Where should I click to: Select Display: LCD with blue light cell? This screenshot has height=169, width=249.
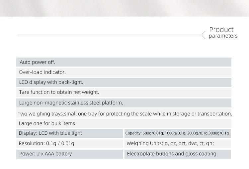click(x=70, y=133)
